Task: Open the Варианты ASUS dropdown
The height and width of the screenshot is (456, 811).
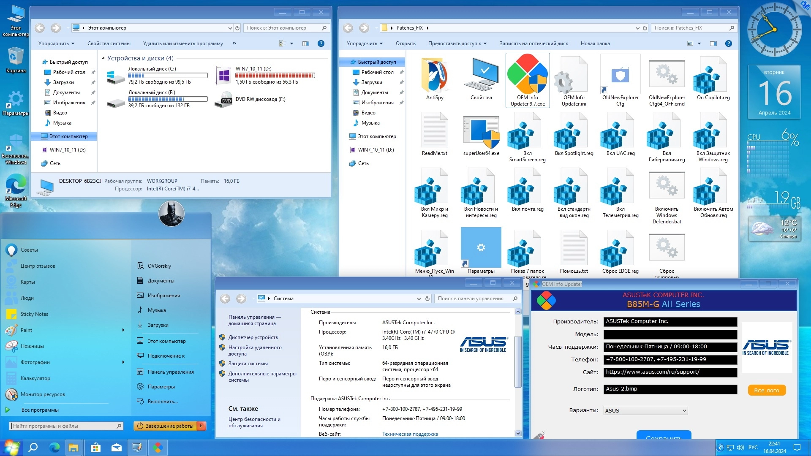Action: (x=645, y=410)
